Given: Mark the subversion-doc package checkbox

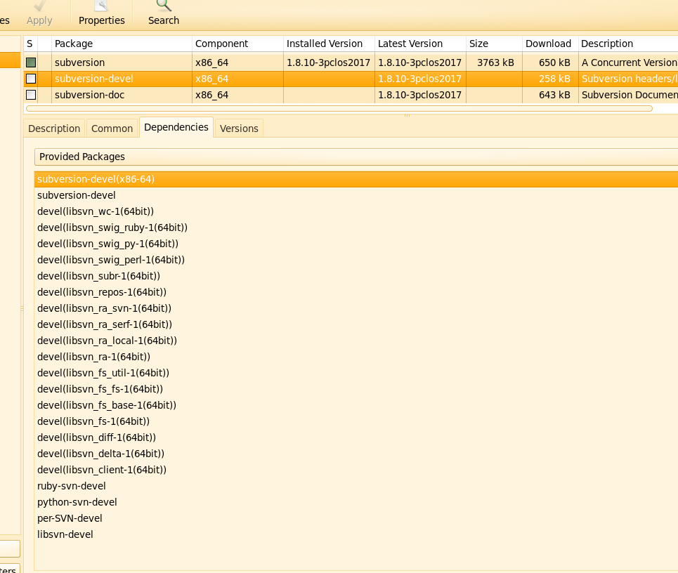Looking at the screenshot, I should pyautogui.click(x=31, y=95).
